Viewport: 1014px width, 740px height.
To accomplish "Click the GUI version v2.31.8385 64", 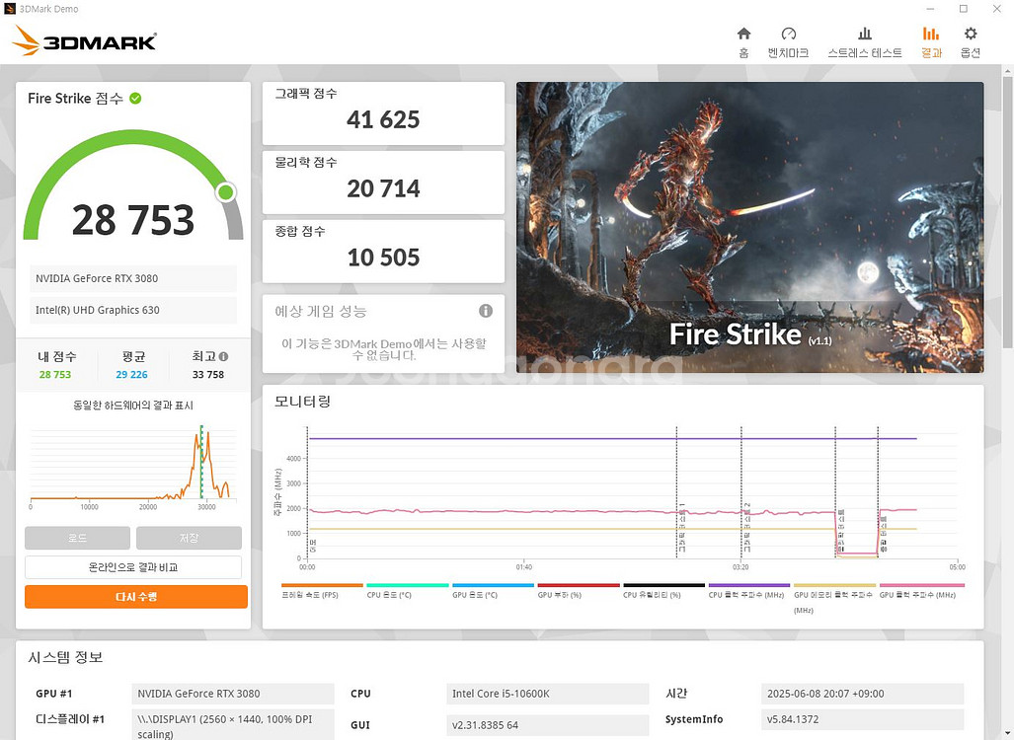I will 547,724.
